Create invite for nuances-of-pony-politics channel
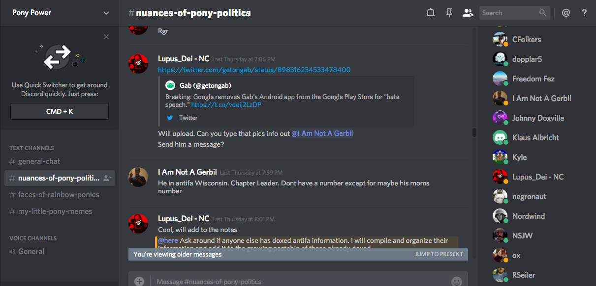The height and width of the screenshot is (286, 596). click(x=108, y=178)
